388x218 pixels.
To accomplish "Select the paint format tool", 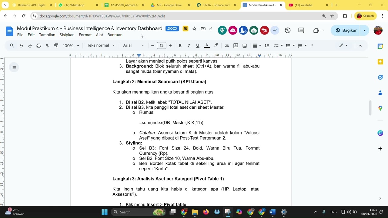I will coord(56,45).
